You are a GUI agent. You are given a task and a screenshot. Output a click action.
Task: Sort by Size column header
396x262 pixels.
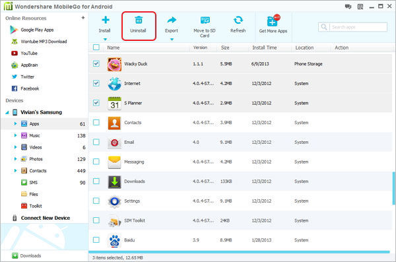[x=225, y=48]
